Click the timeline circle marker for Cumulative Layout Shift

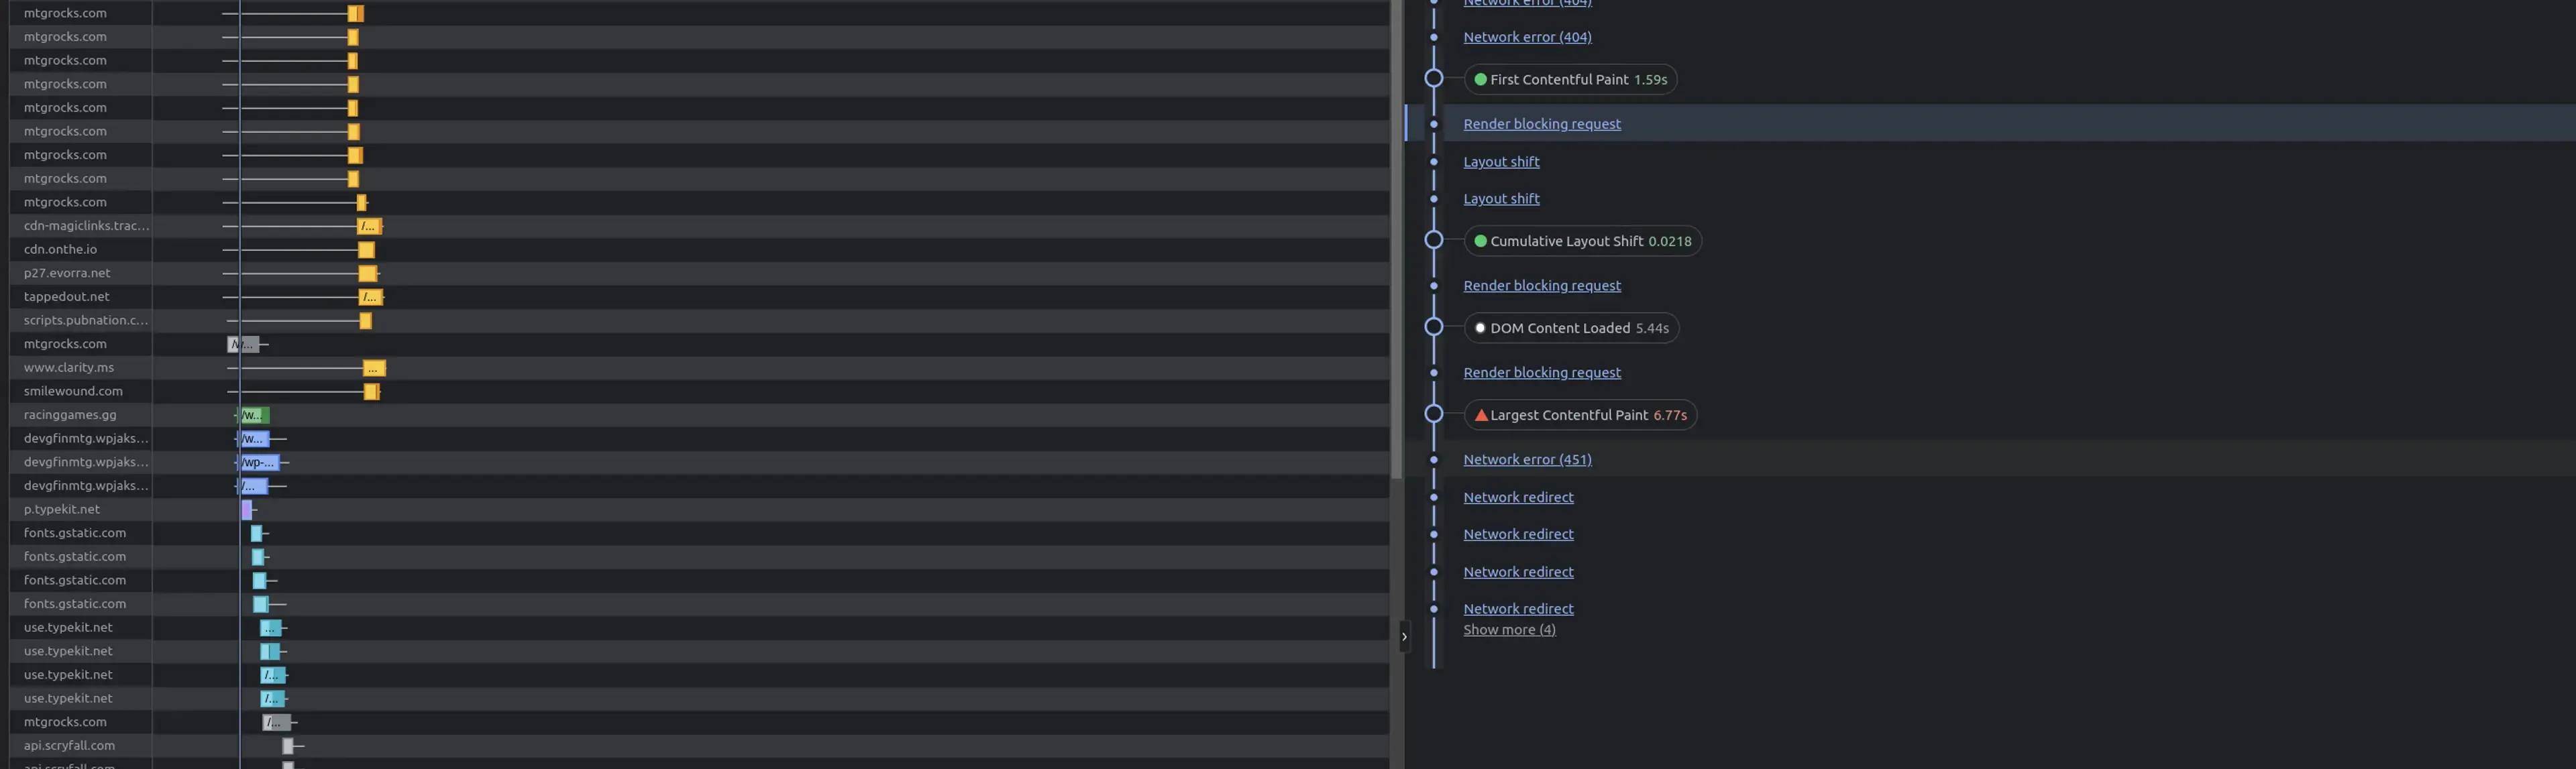(x=1433, y=240)
